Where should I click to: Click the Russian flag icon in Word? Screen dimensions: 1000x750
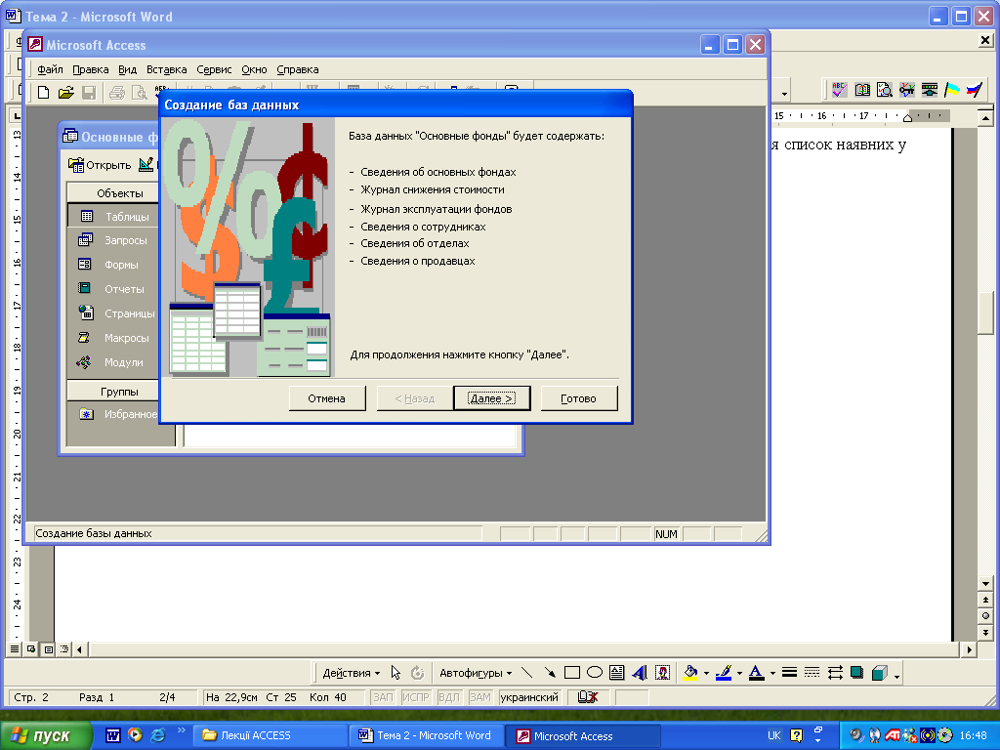point(974,90)
